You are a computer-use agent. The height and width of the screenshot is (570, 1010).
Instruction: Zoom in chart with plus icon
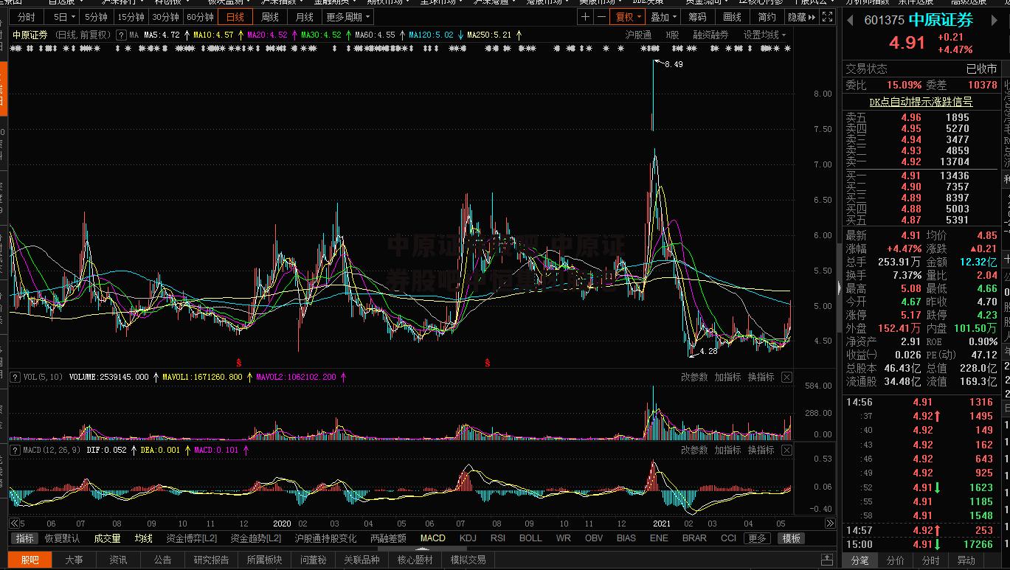click(586, 17)
